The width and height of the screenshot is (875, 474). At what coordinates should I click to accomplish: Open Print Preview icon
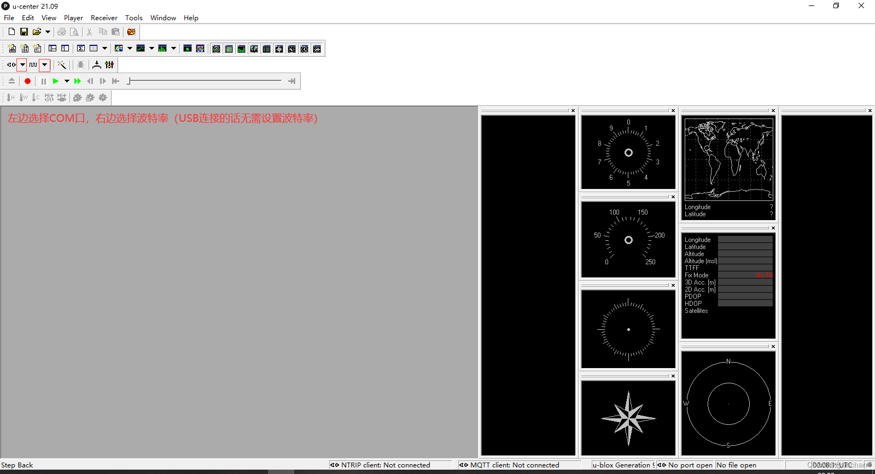point(74,32)
